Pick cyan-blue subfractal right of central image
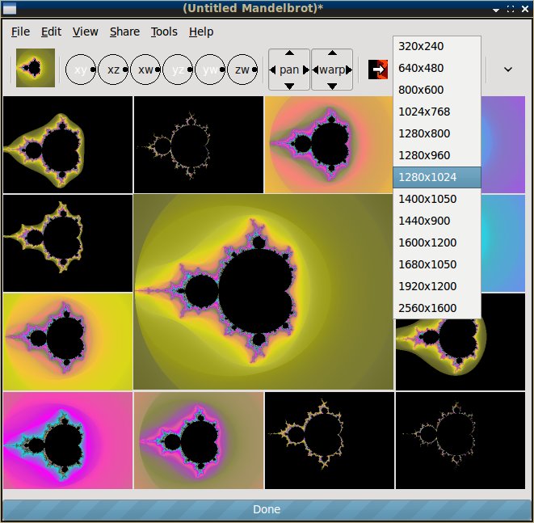Screen dimensions: 534x523 503,243
